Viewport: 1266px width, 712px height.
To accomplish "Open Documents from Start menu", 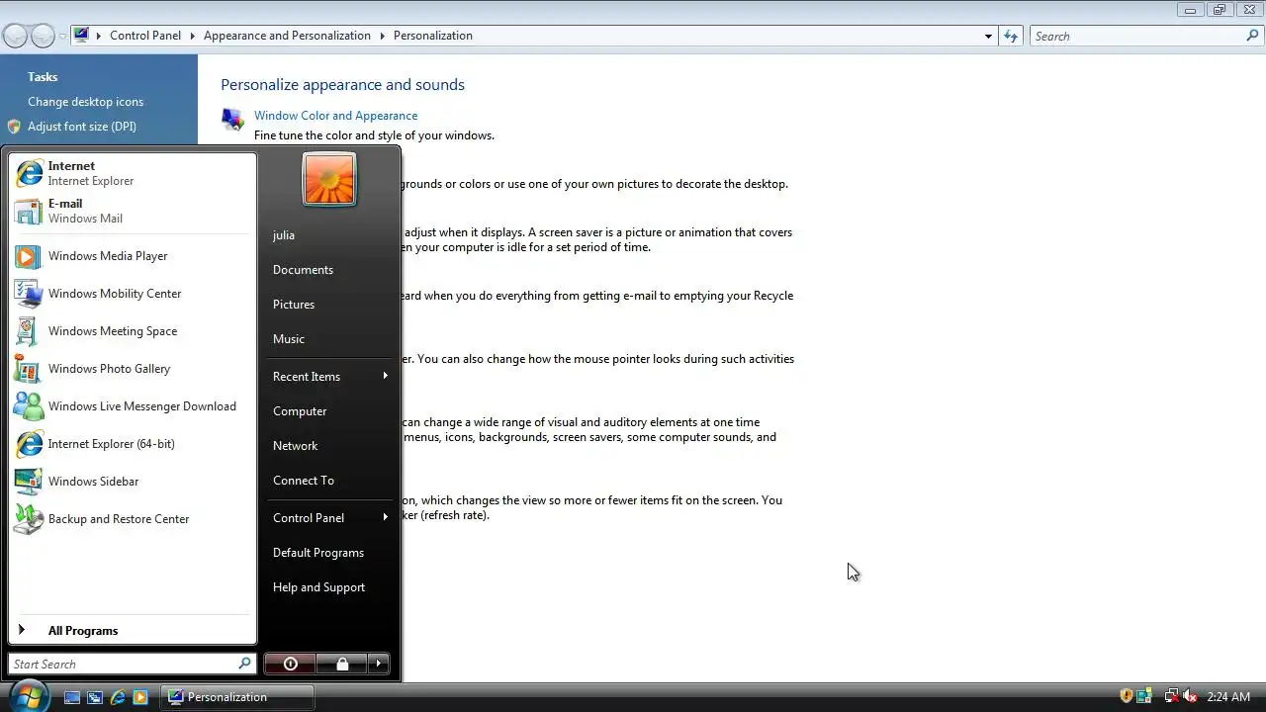I will pyautogui.click(x=303, y=270).
